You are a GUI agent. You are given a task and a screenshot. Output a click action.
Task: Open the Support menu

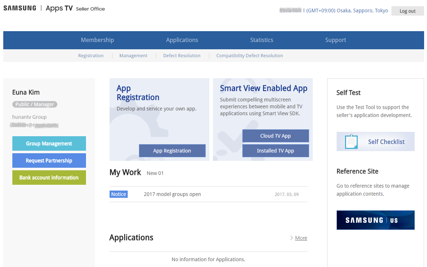[x=336, y=40]
